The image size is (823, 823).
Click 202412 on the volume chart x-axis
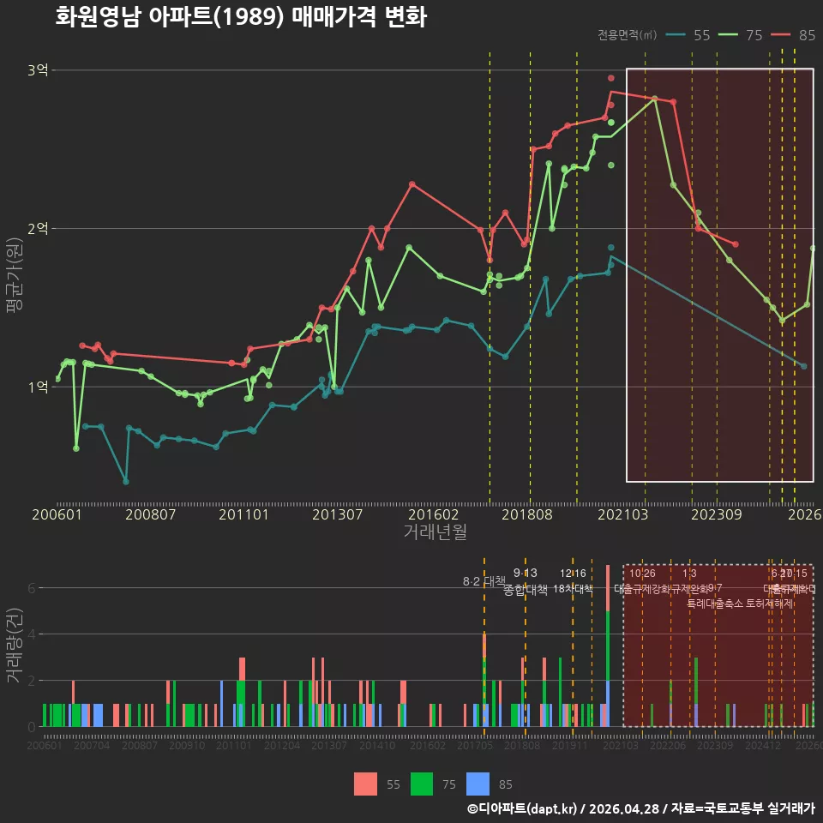tap(763, 745)
